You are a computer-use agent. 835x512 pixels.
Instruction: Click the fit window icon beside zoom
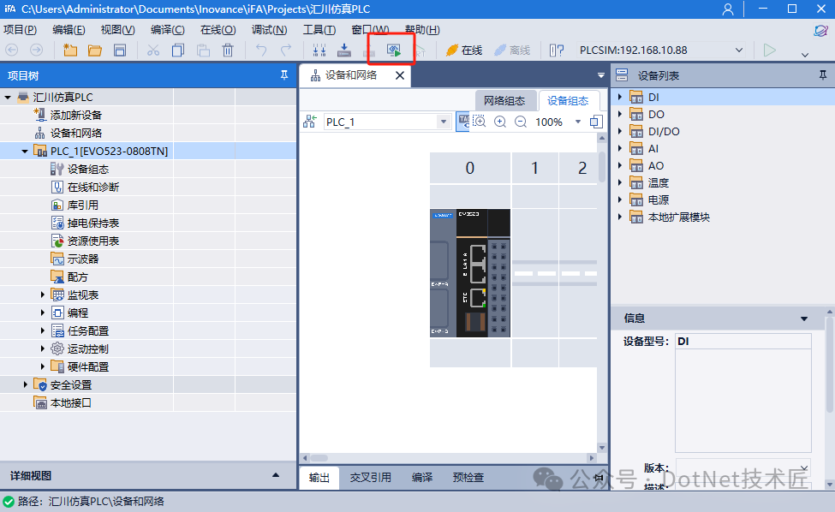[x=596, y=122]
